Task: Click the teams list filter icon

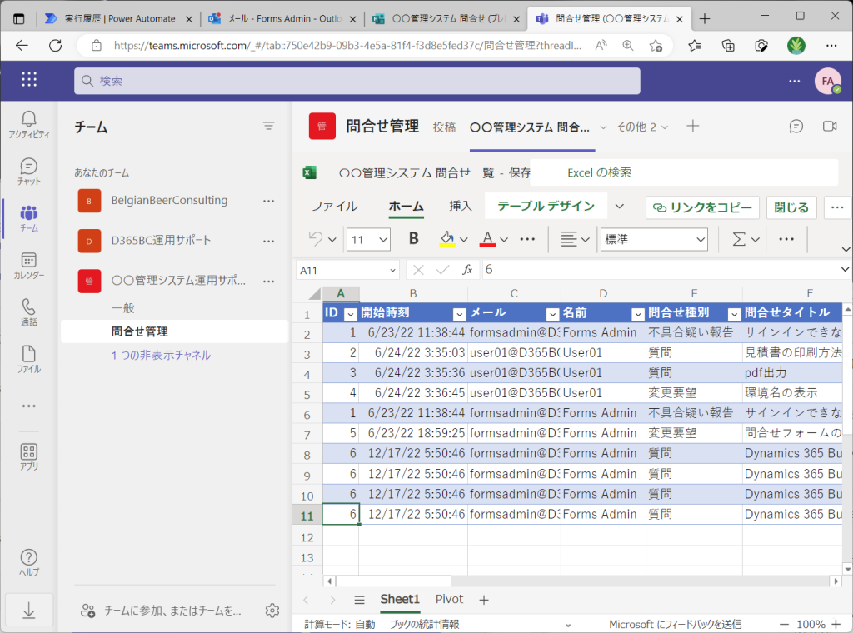Action: point(268,126)
